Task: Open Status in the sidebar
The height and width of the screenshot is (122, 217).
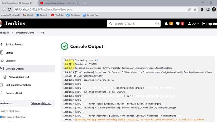Action: point(9,53)
